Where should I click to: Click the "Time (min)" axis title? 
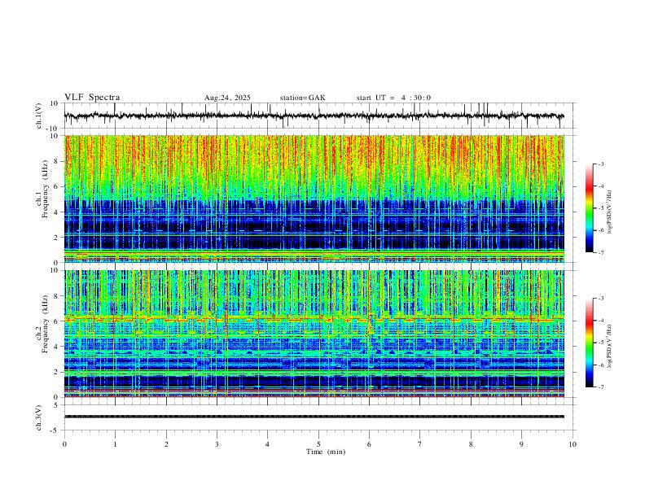tap(326, 452)
